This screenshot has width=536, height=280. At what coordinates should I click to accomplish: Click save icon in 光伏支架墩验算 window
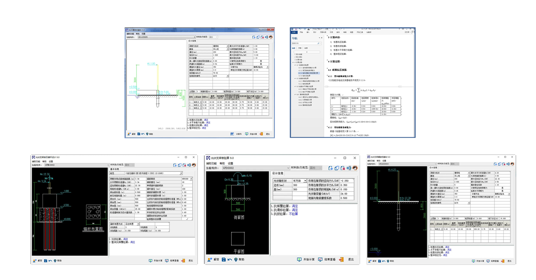click(224, 259)
